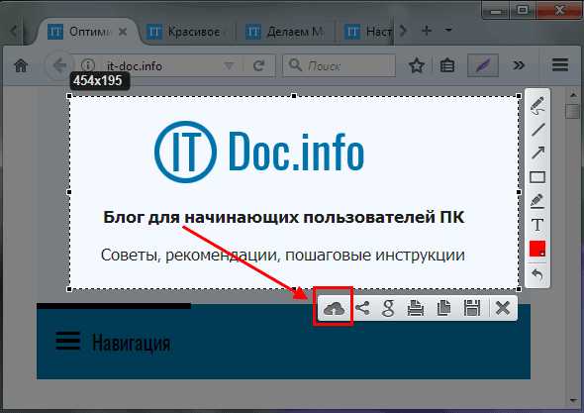The height and width of the screenshot is (413, 584).
Task: Select the Text tool
Action: (x=537, y=225)
